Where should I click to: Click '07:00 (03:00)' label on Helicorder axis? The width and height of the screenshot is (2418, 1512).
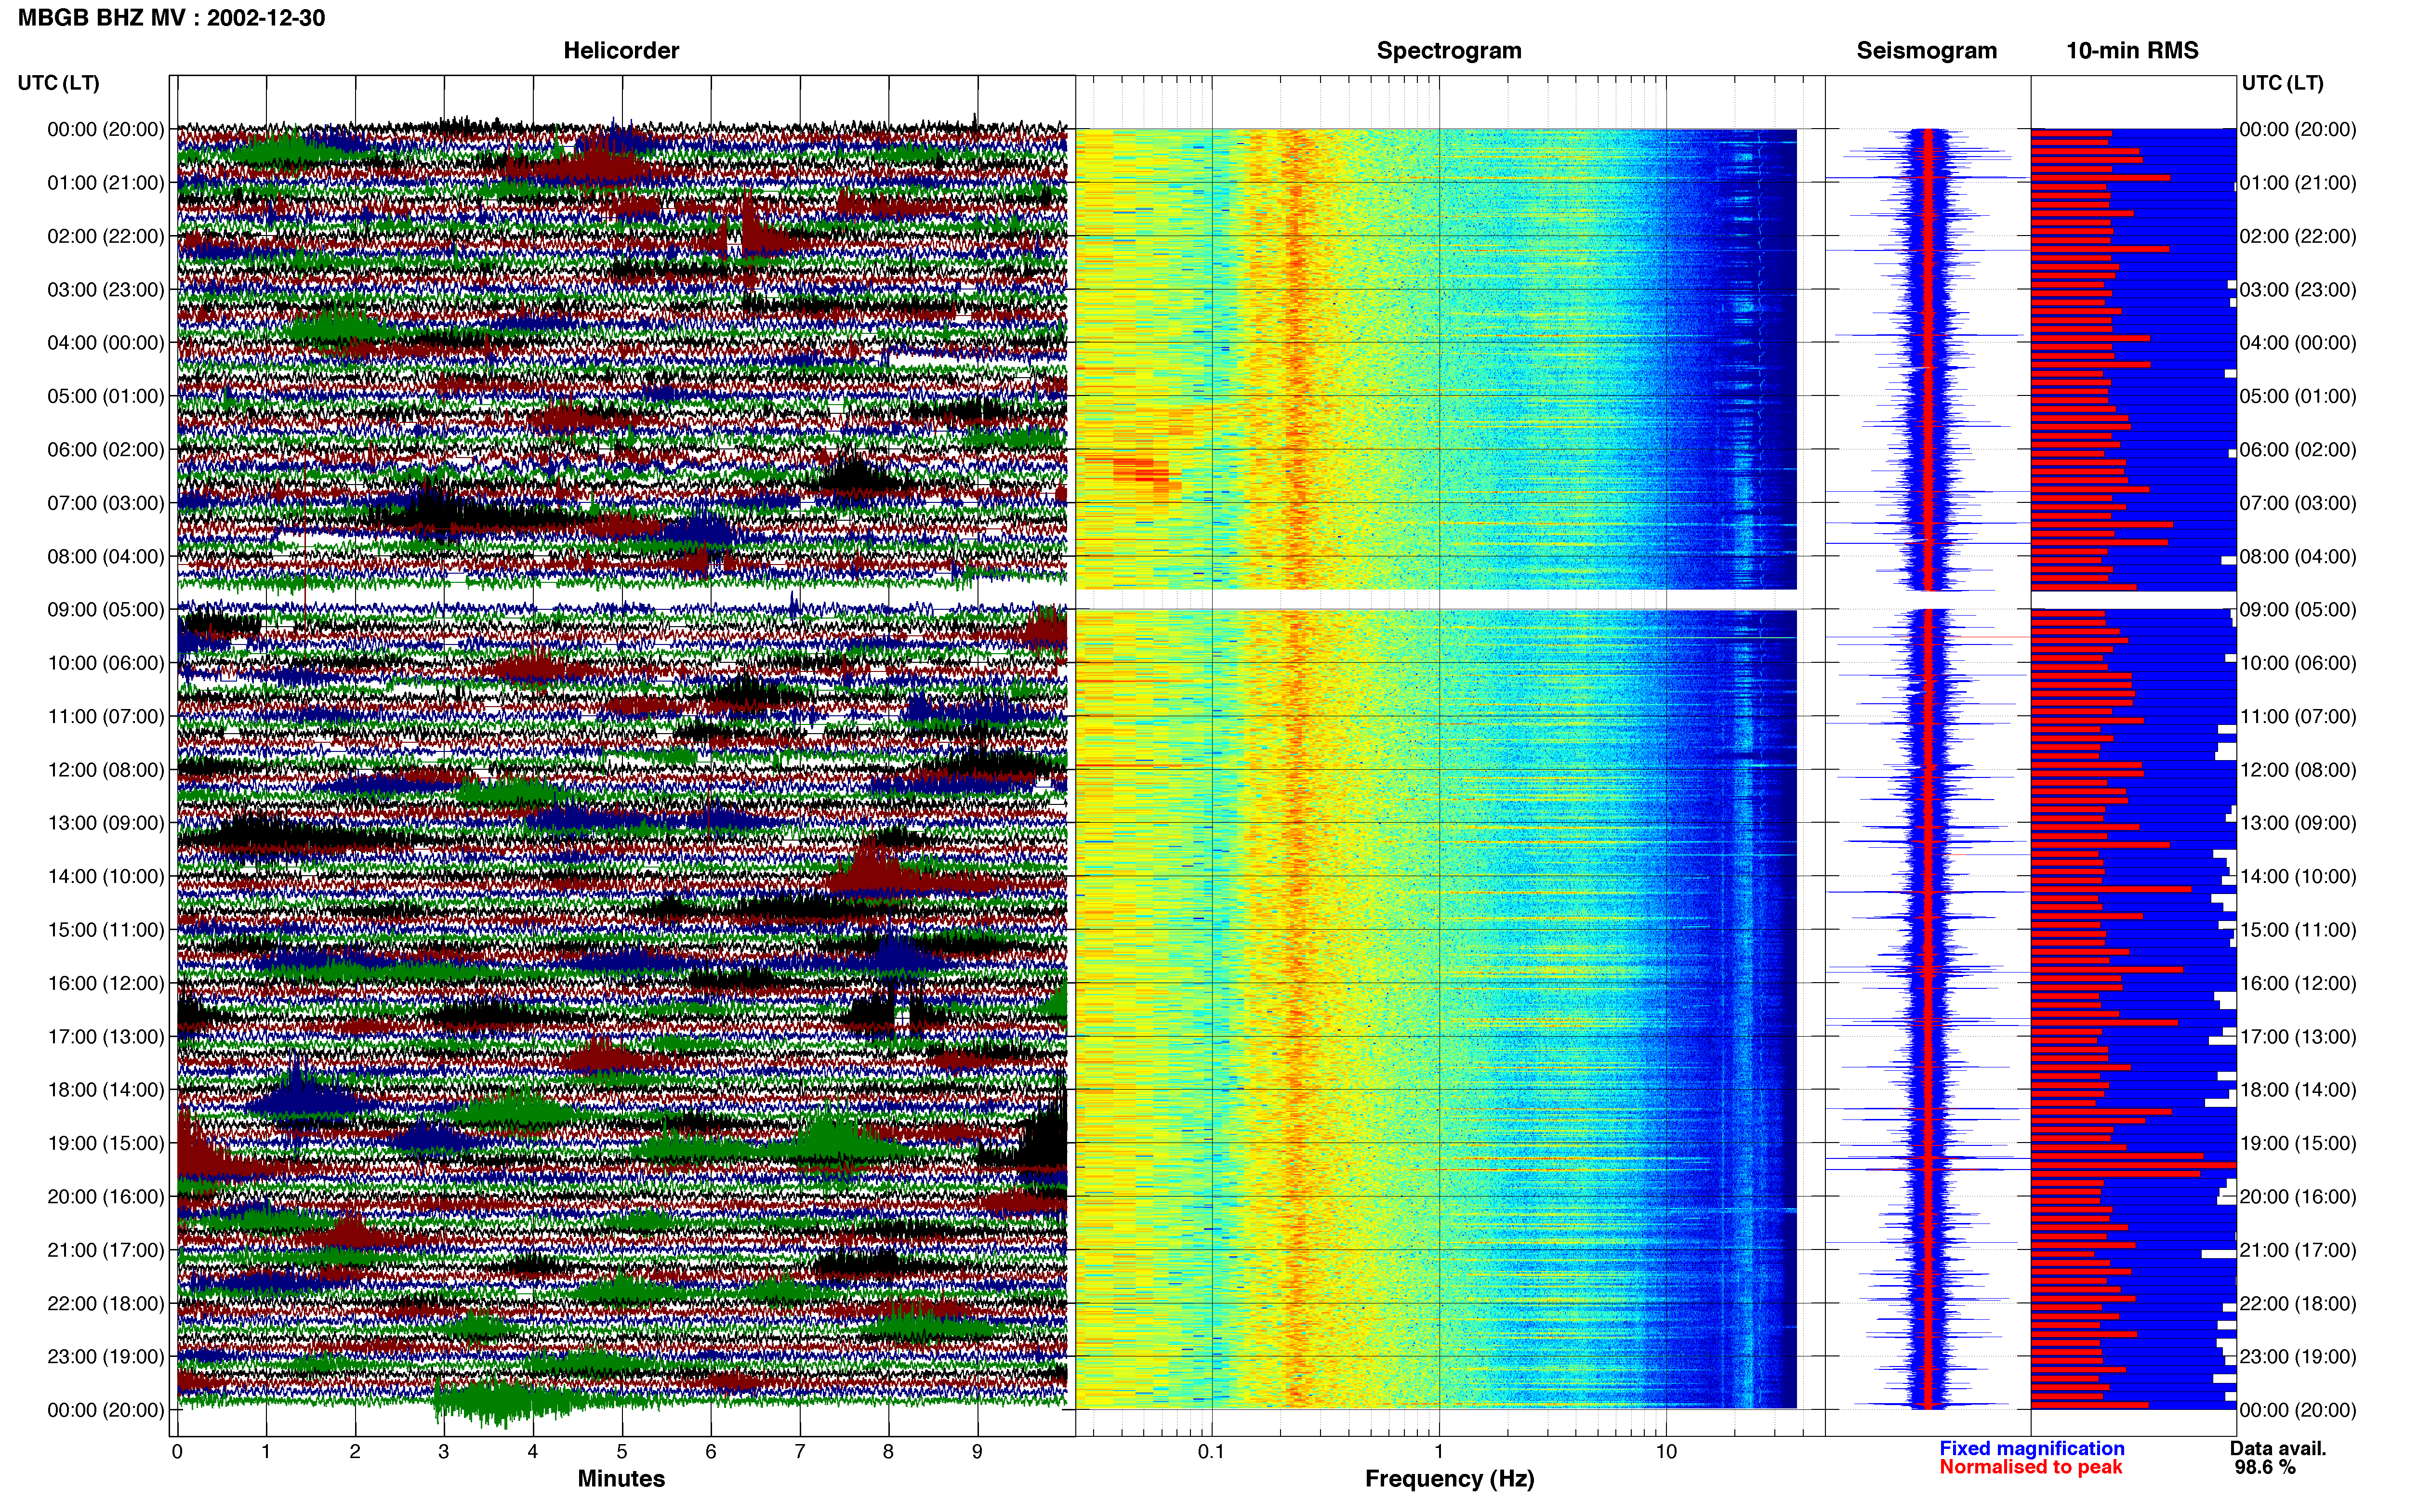tap(106, 503)
